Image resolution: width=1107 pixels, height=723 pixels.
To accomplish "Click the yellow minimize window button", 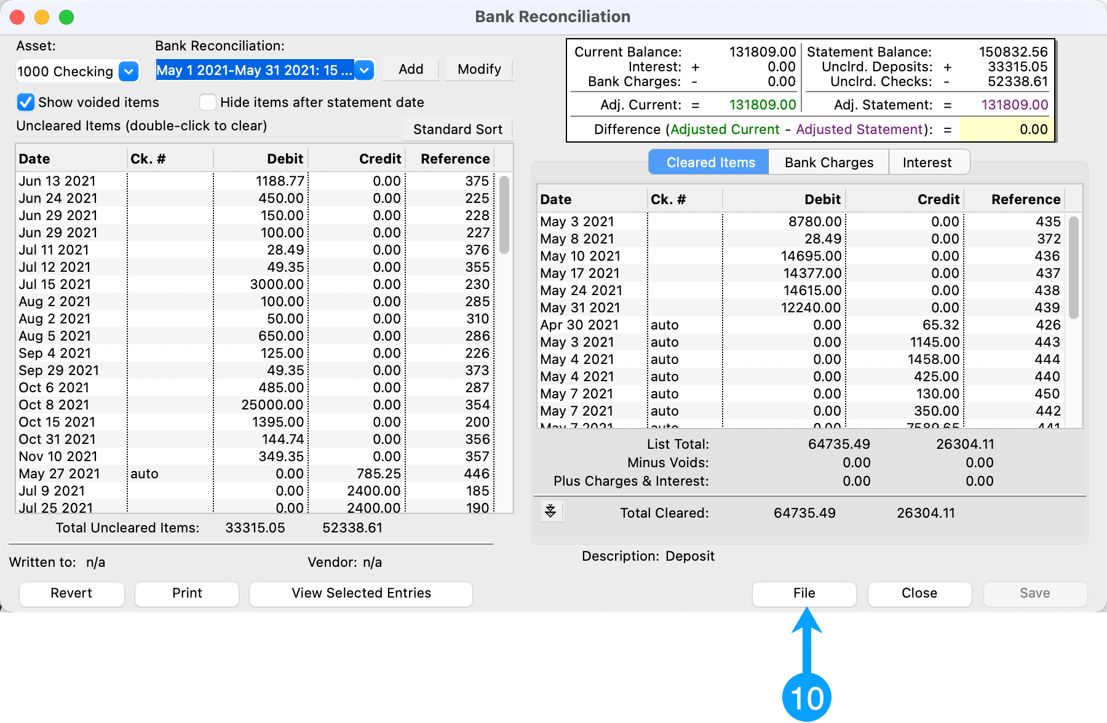I will (42, 17).
